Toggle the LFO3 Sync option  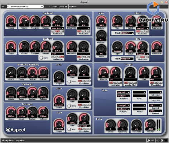tap(69, 129)
